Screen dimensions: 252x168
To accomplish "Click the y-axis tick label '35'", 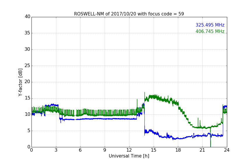I will 27,33.
